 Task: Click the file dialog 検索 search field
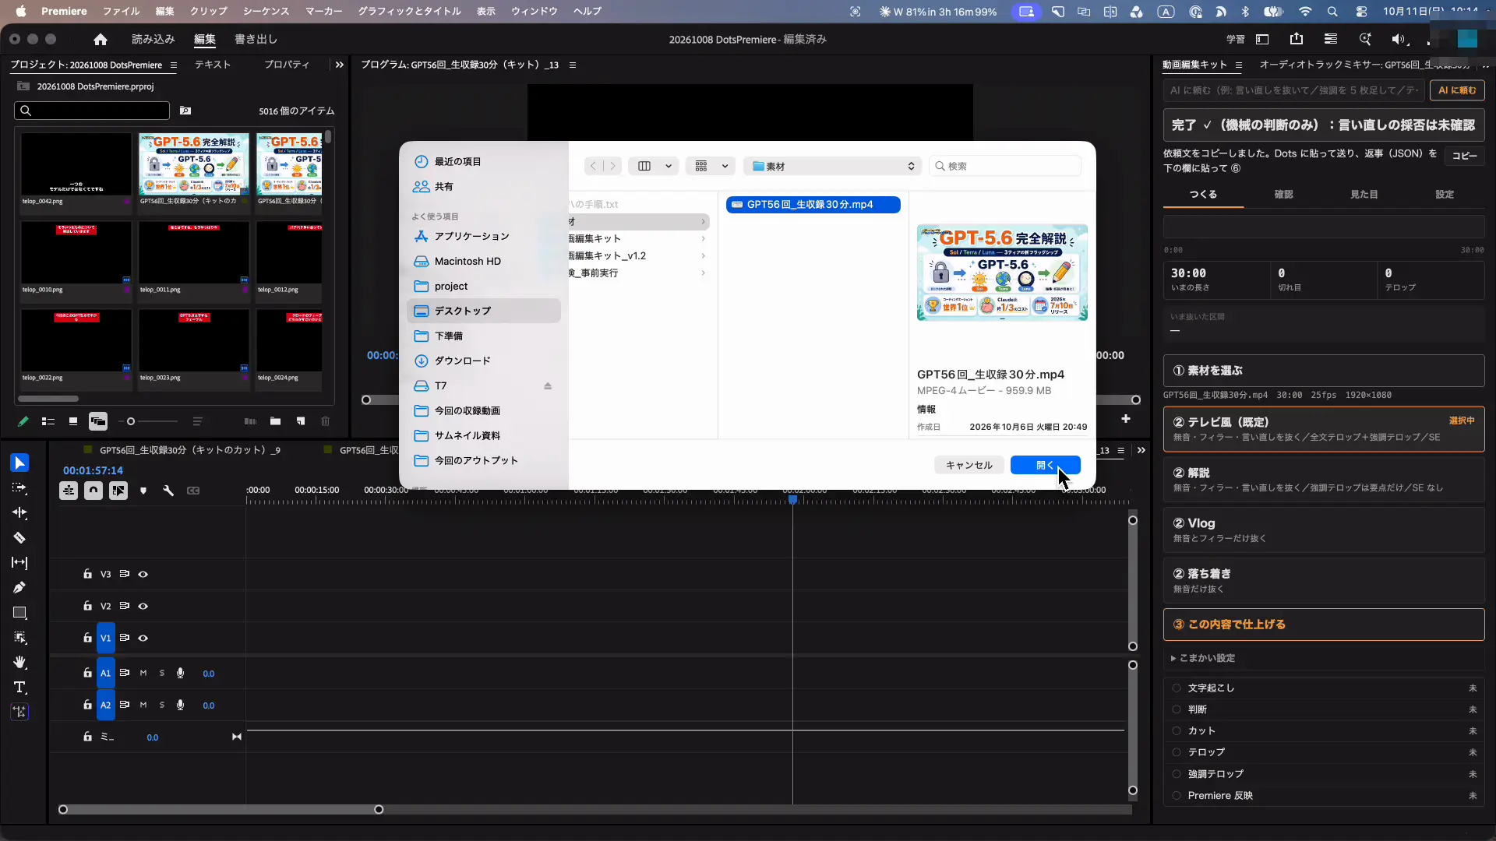click(x=1005, y=167)
